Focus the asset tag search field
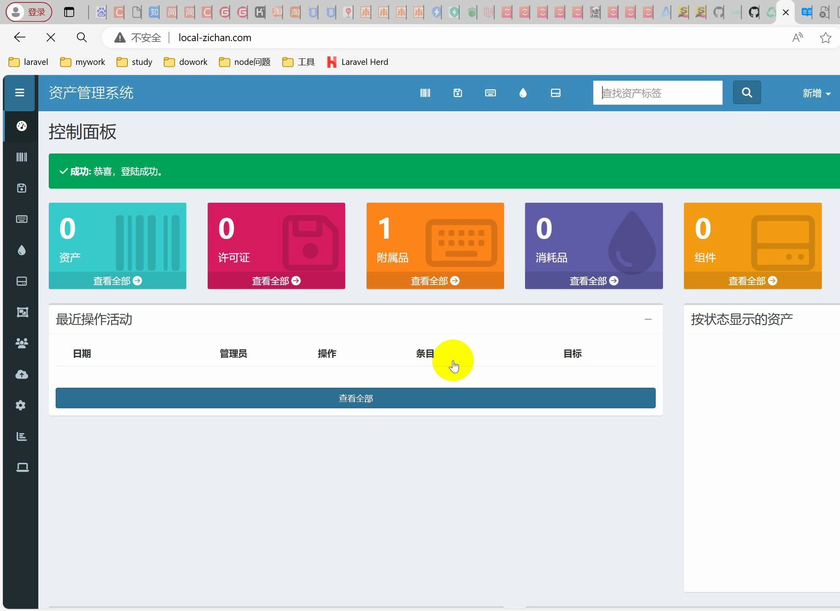The image size is (840, 611). point(658,93)
